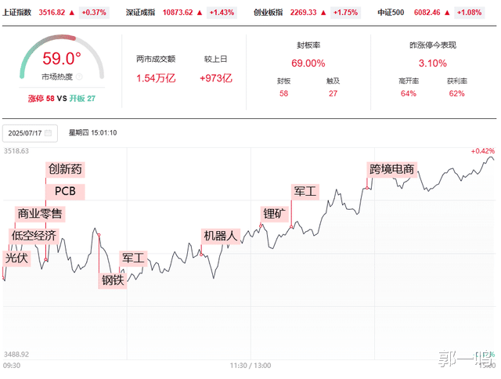
Task: Switch to the 创业板指 index
Action: tap(267, 13)
